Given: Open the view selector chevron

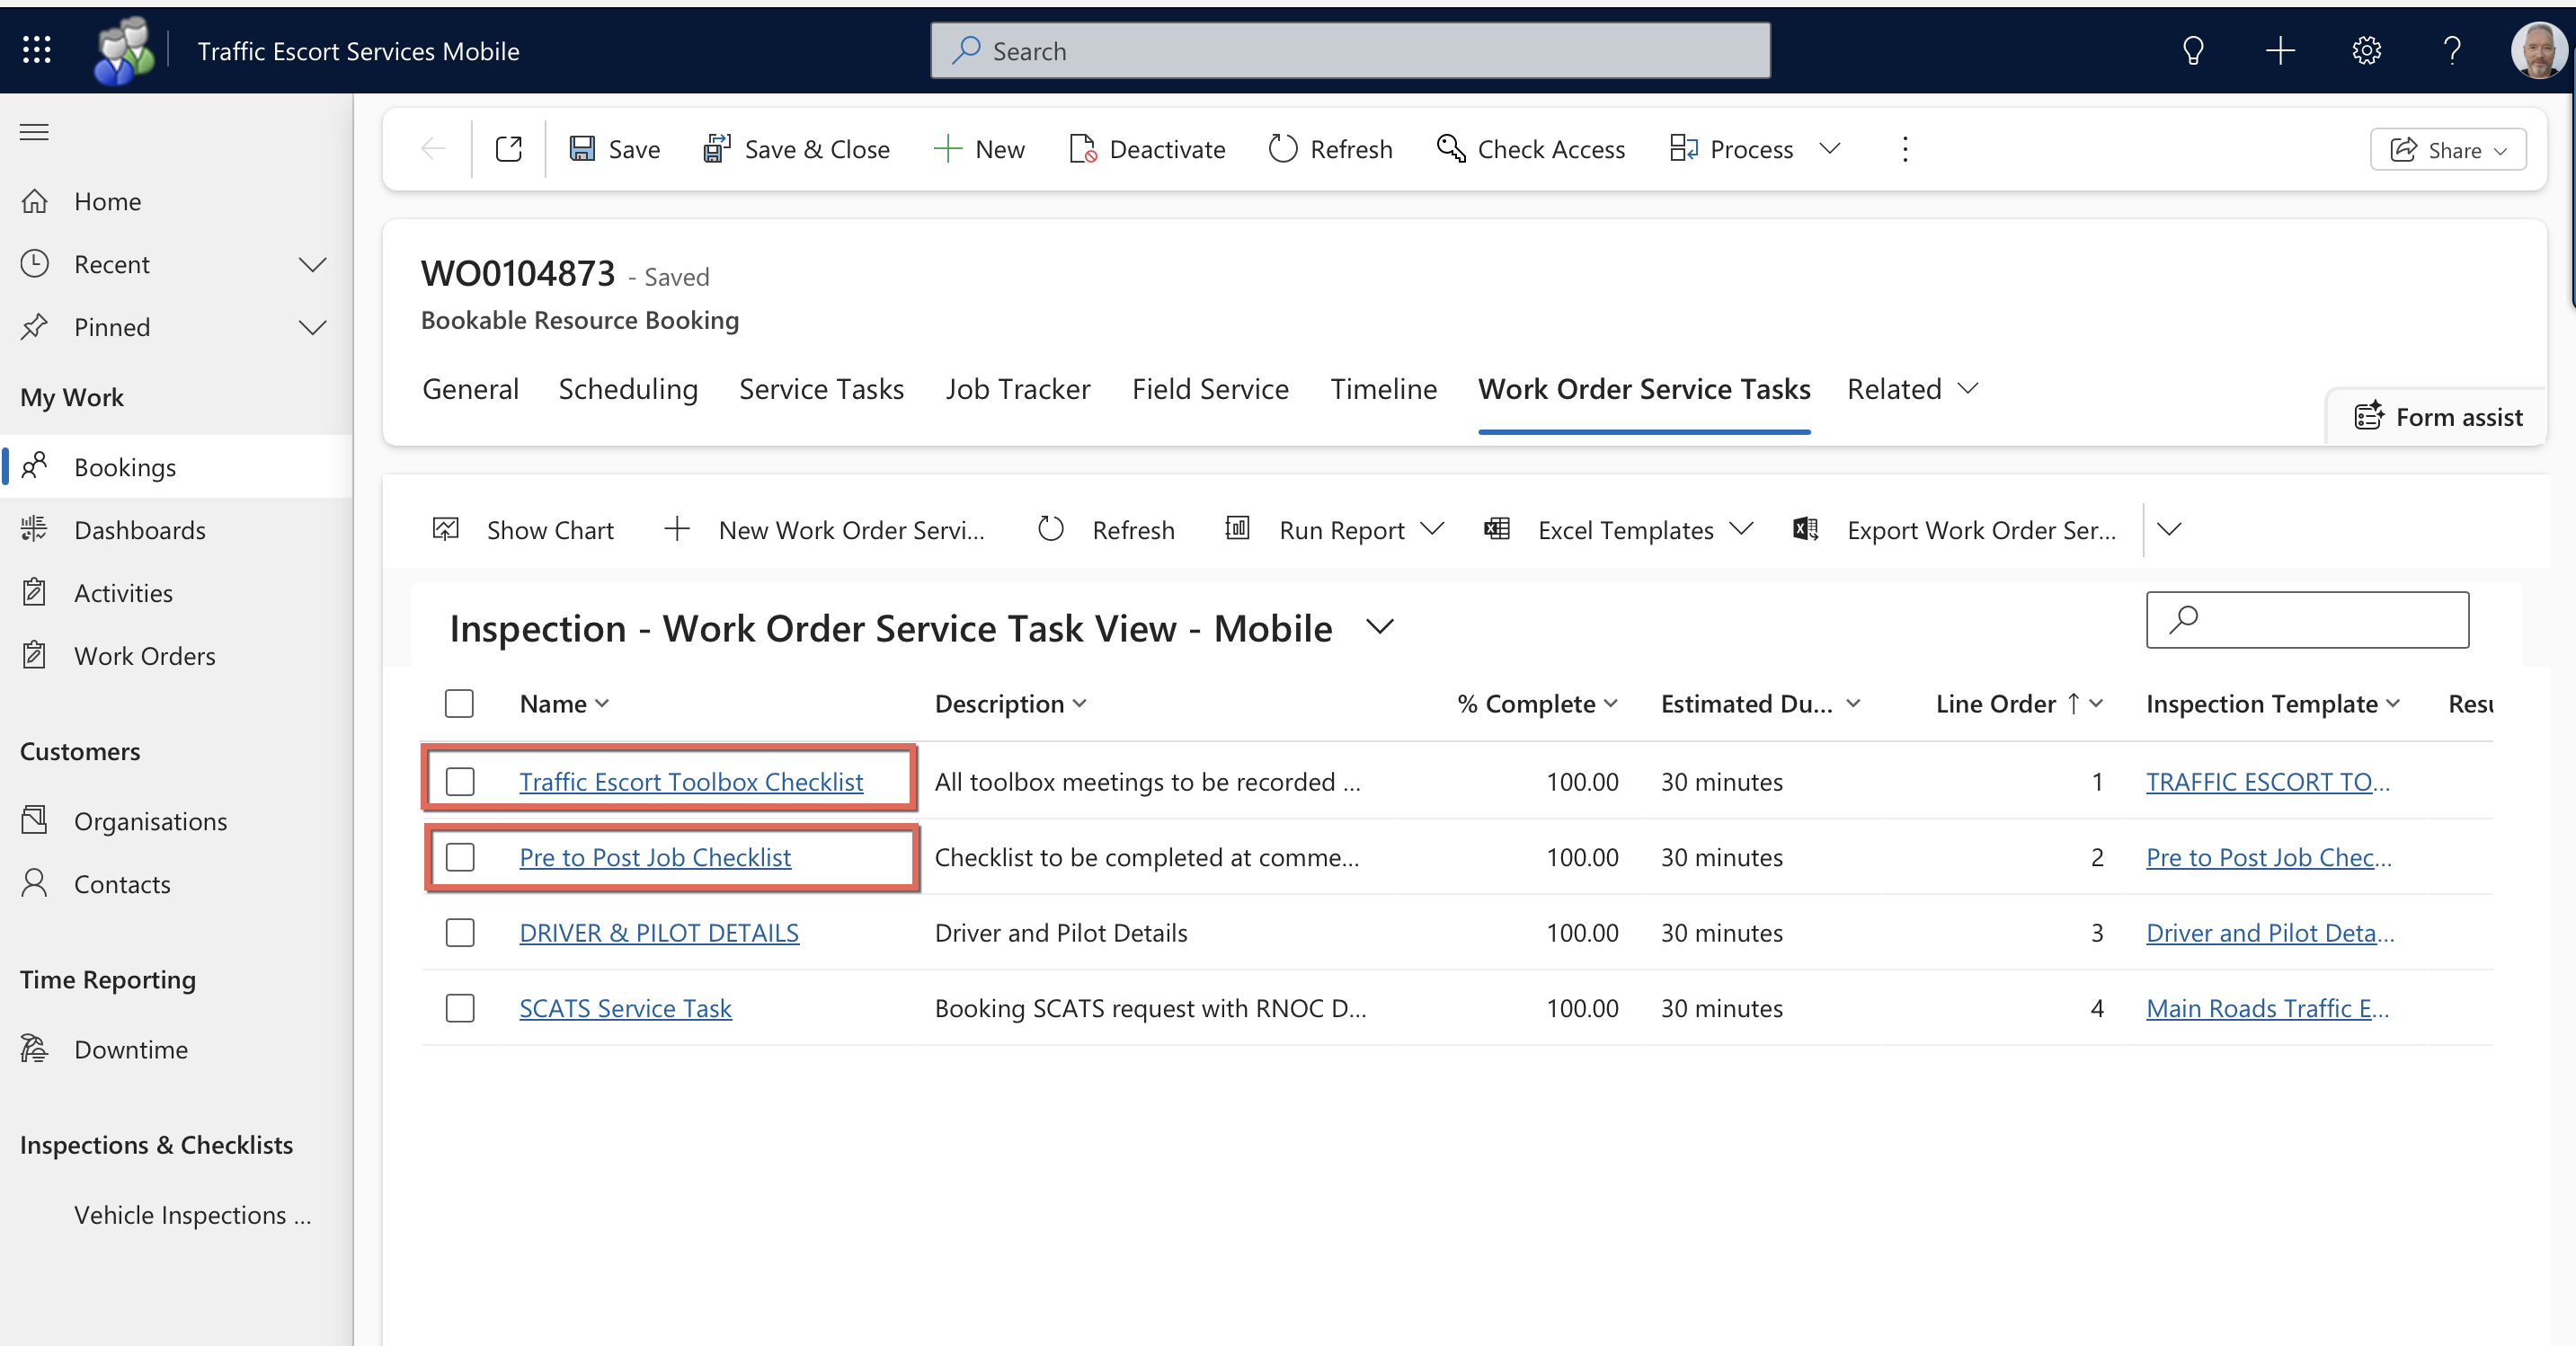Looking at the screenshot, I should click(1379, 628).
